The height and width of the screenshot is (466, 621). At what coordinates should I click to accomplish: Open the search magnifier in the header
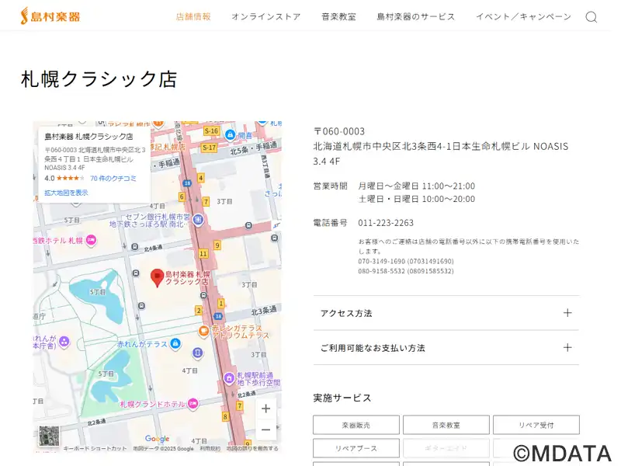point(592,17)
